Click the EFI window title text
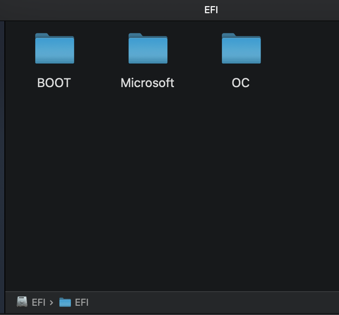The image size is (339, 315). (x=211, y=10)
